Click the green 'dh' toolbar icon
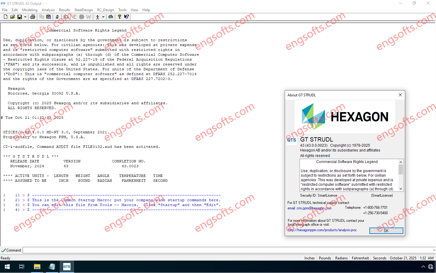436x273 pixels. (x=111, y=17)
